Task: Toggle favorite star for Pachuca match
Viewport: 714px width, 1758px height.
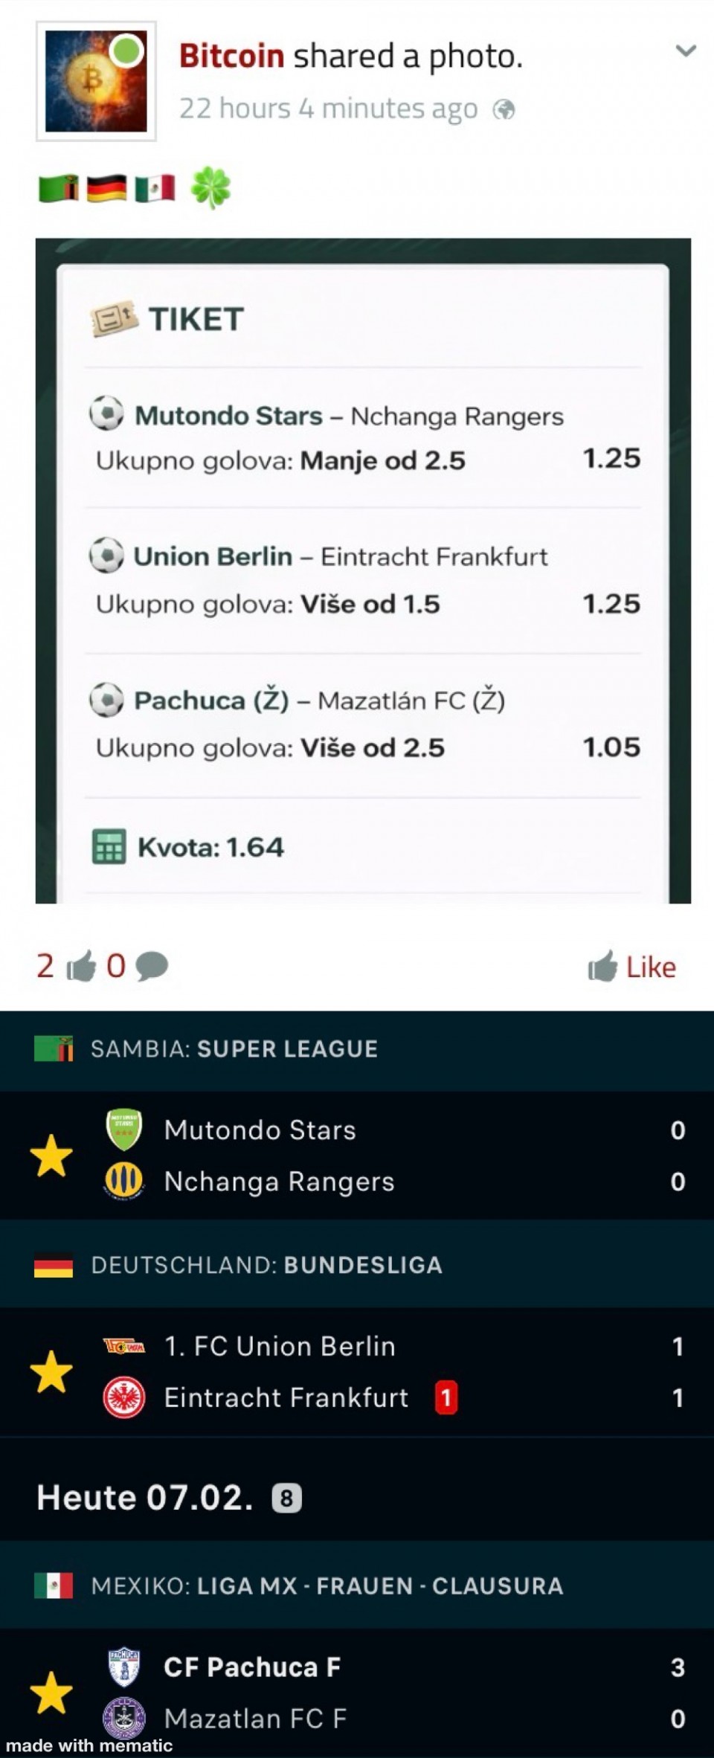Action: tap(51, 1693)
